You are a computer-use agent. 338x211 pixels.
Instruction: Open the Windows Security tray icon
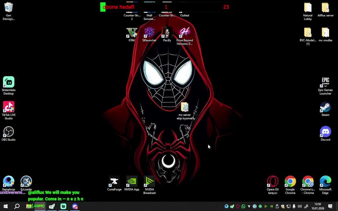click(x=283, y=206)
